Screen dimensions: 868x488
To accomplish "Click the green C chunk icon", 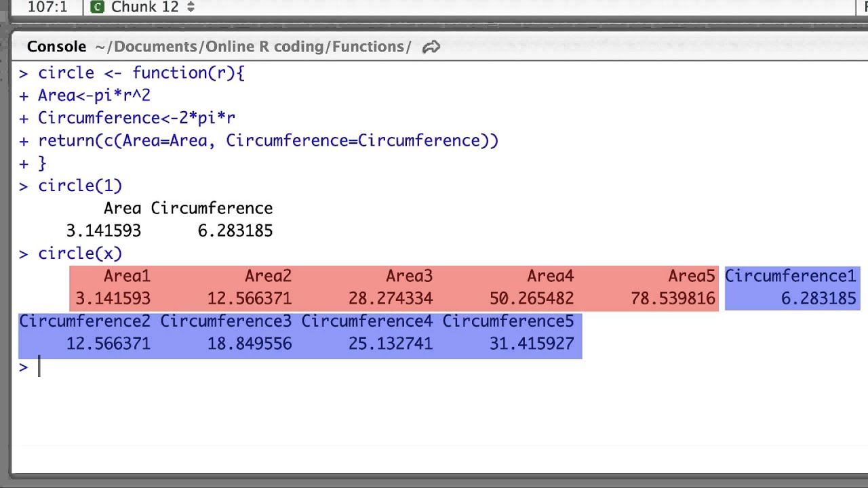I will (98, 7).
